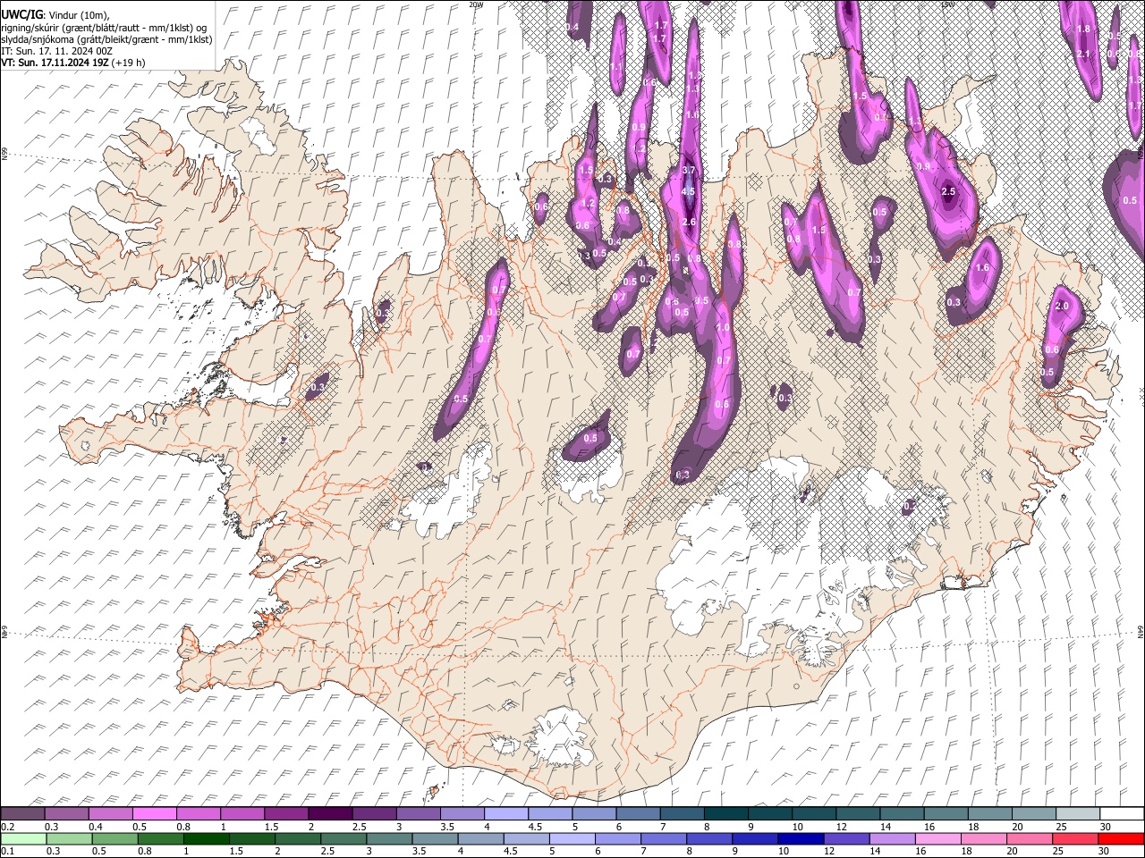Image resolution: width=1145 pixels, height=858 pixels.
Task: Click the '0.1' label under the rain scale
Action: (7, 852)
